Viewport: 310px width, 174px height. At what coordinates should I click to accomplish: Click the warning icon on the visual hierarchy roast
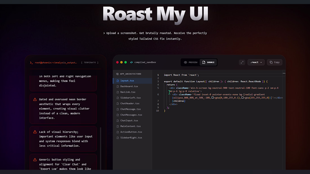pos(35,132)
